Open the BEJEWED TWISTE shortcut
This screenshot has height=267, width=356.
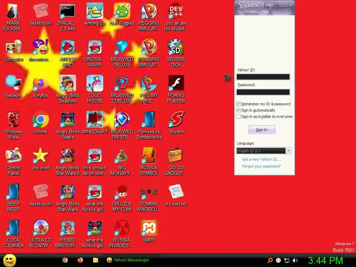pos(122,126)
